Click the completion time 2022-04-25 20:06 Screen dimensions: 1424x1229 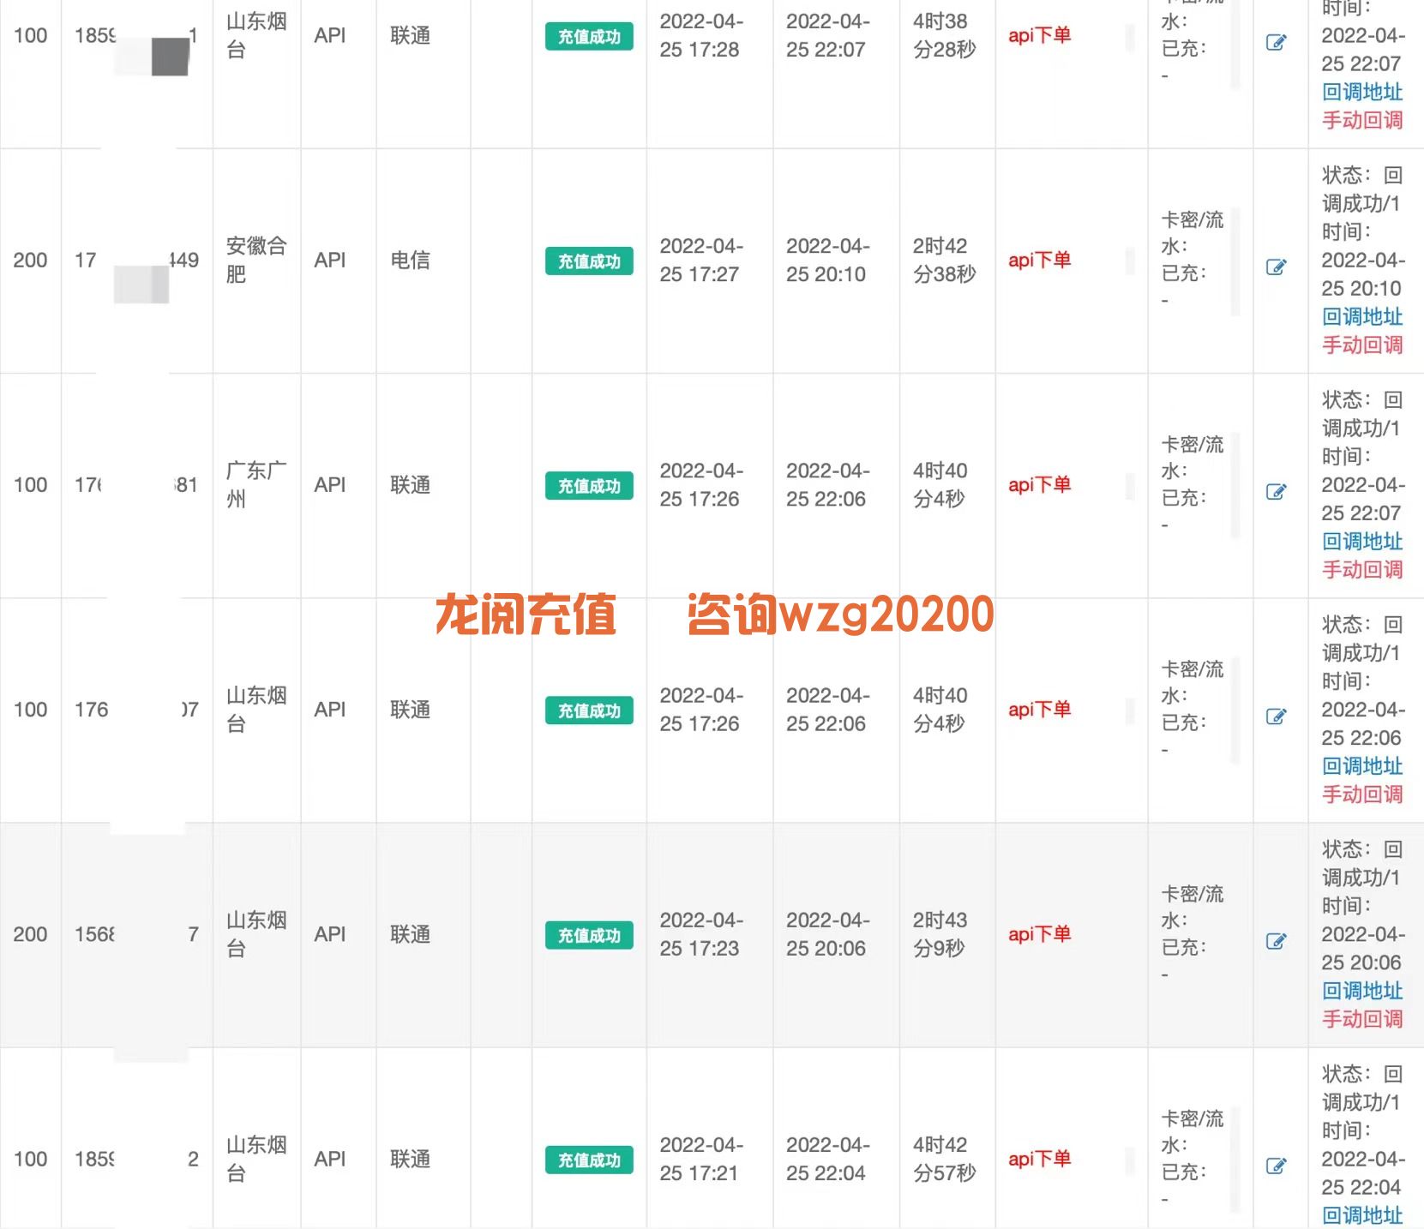(828, 933)
